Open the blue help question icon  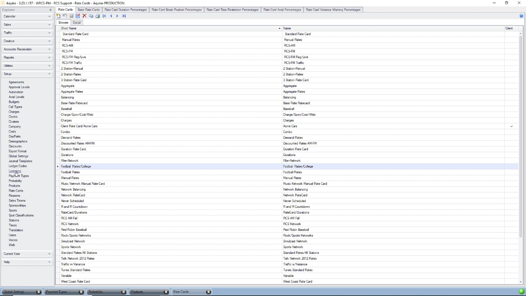coord(521,16)
